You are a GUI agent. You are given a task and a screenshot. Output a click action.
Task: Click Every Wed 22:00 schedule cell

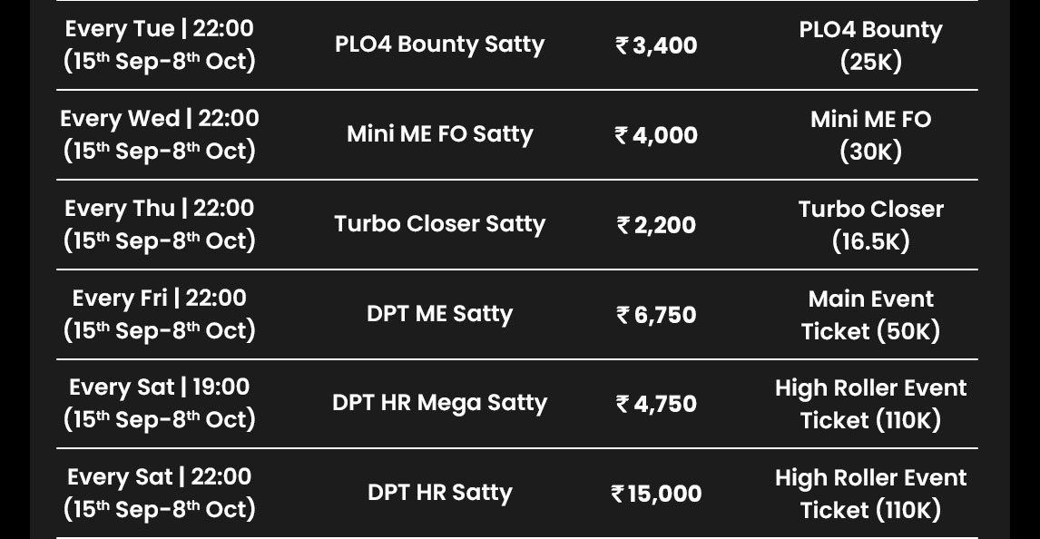(159, 134)
